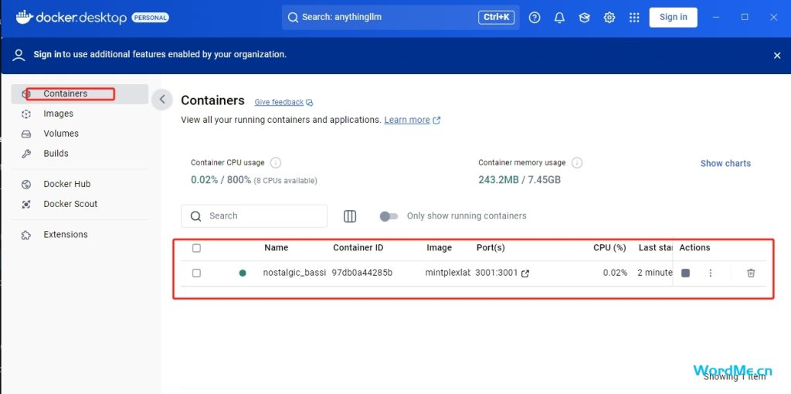791x394 pixels.
Task: Sort by the Image column header
Action: tap(439, 248)
